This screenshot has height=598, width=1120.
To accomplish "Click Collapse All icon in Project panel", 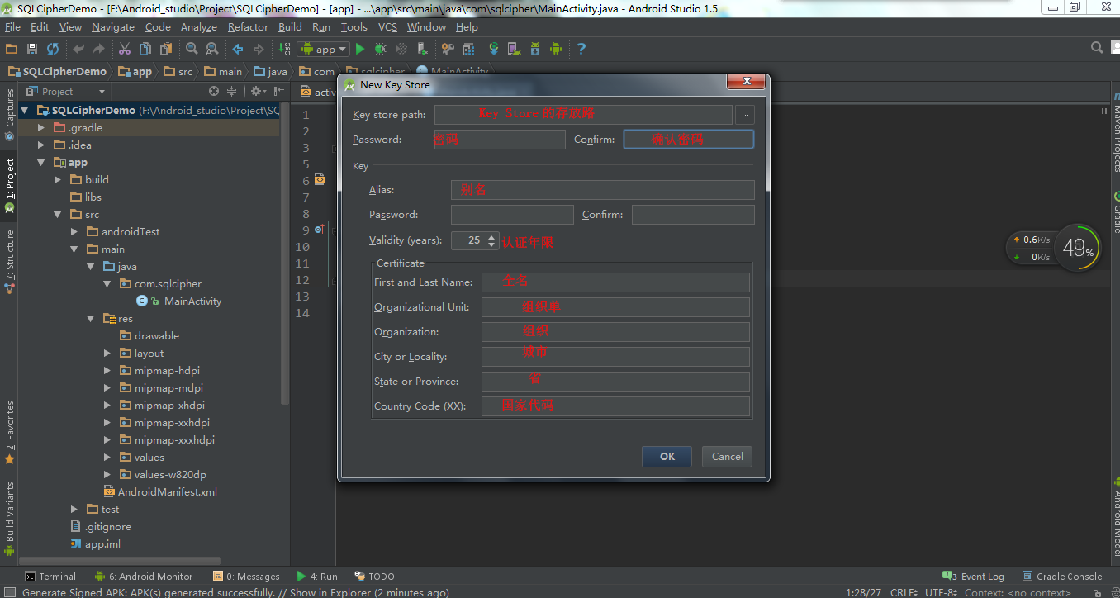I will [x=232, y=91].
